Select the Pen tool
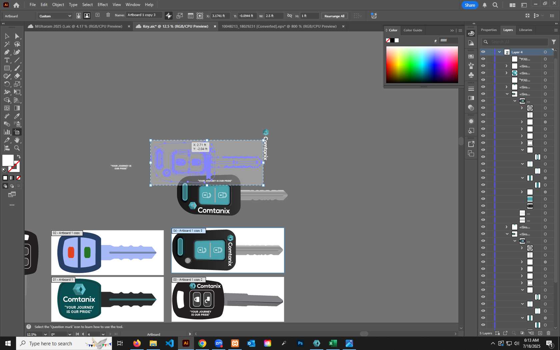Viewport: 560px width, 350px height. 7,52
